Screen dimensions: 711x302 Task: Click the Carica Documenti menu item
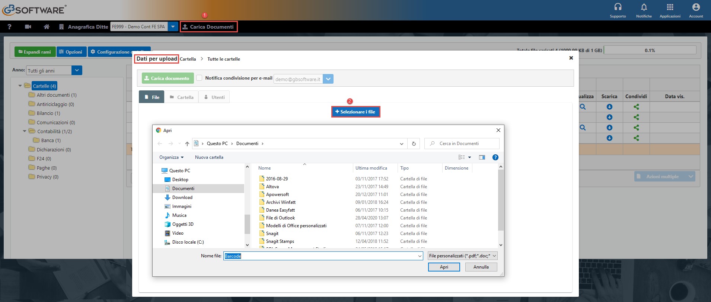208,27
